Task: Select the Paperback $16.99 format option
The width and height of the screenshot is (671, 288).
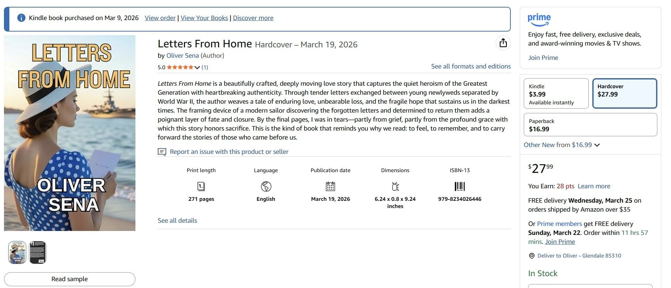Action: pos(590,125)
